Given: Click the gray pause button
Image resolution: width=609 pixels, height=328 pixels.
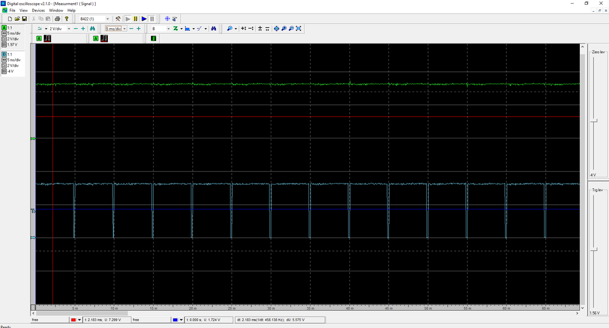Looking at the screenshot, I should click(152, 19).
